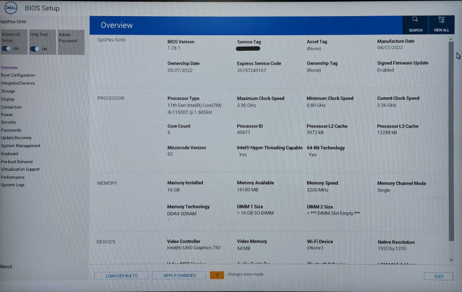Screen dimensions: 462x292
Task: Toggle the Help Text switch
Action: [35, 49]
